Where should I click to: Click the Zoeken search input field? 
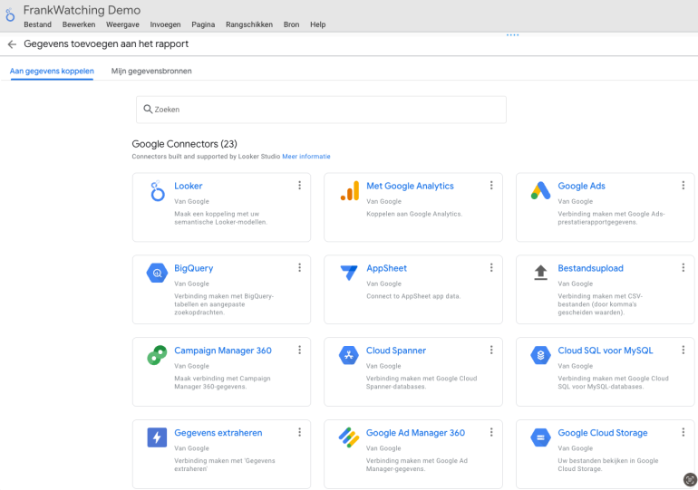[322, 110]
